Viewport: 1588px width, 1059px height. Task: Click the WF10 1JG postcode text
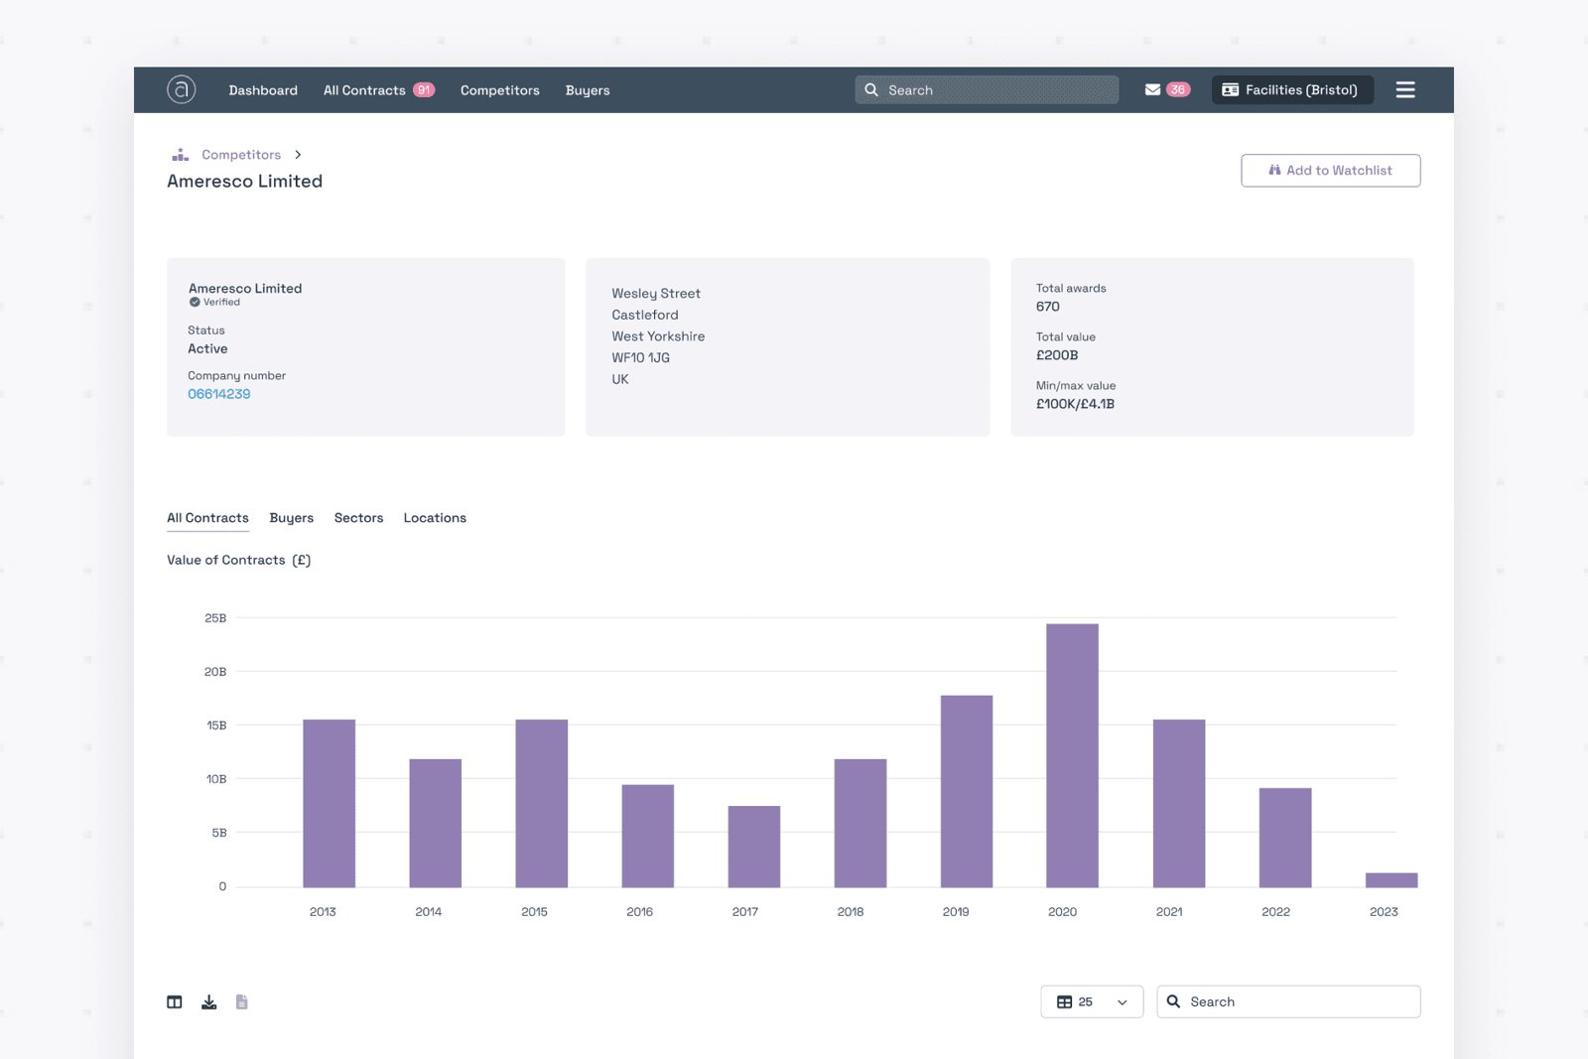(641, 357)
